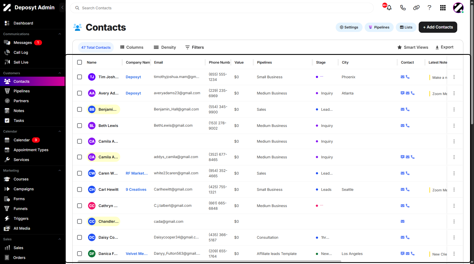Open the Smart Views dropdown

[413, 47]
